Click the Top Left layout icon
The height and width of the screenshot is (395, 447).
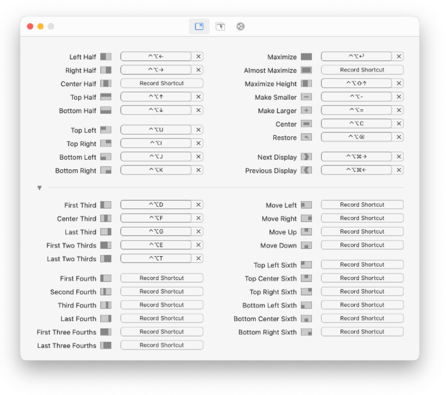coord(106,130)
